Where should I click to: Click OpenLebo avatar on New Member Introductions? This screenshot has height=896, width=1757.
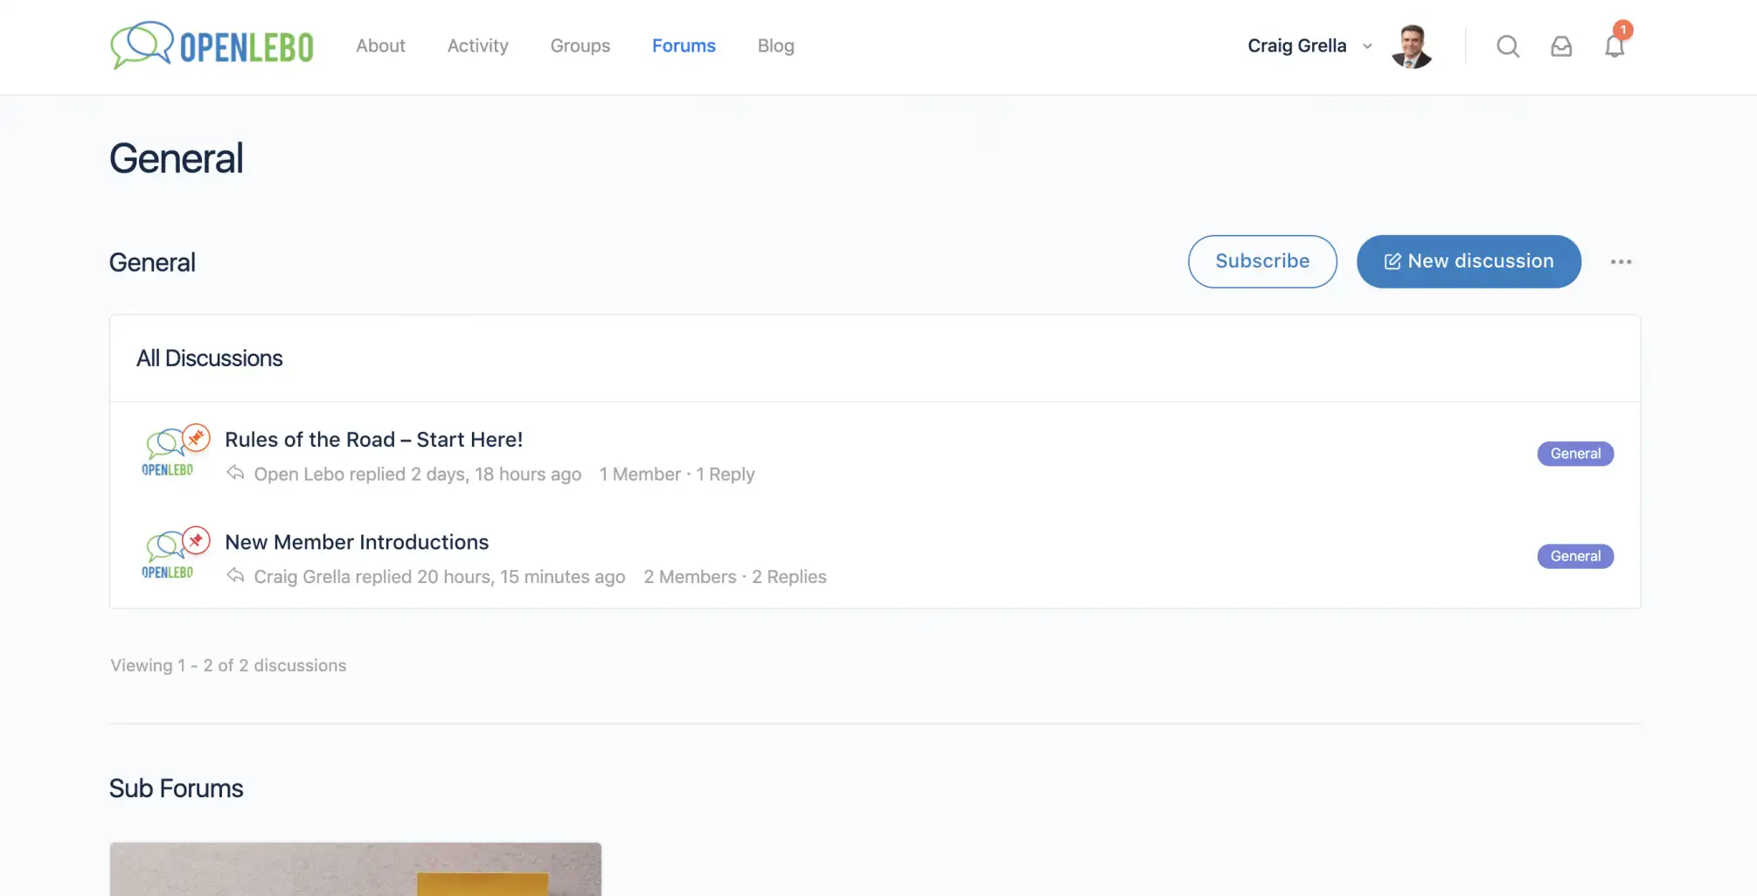[167, 555]
